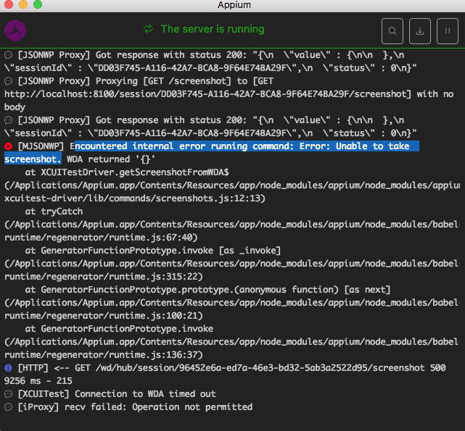Click the speech bubble icon beside XCUITest
The height and width of the screenshot is (431, 465).
click(8, 394)
